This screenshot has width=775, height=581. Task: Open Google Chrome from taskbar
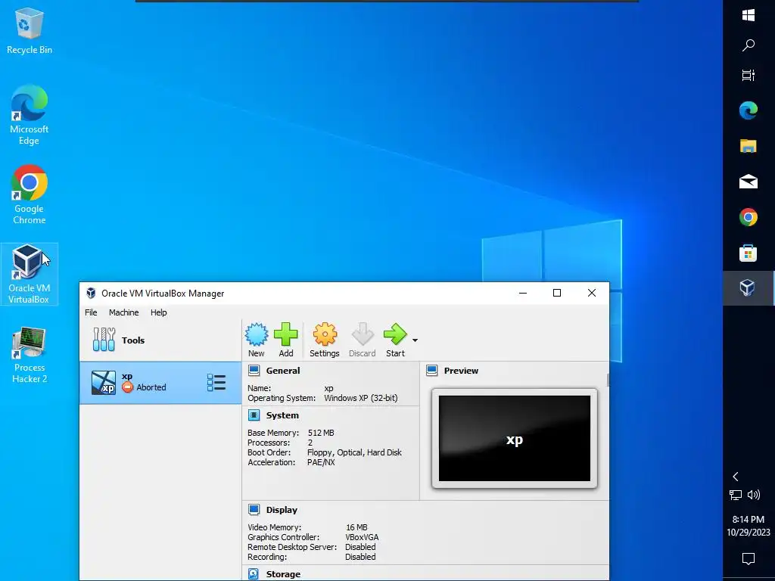tap(749, 217)
